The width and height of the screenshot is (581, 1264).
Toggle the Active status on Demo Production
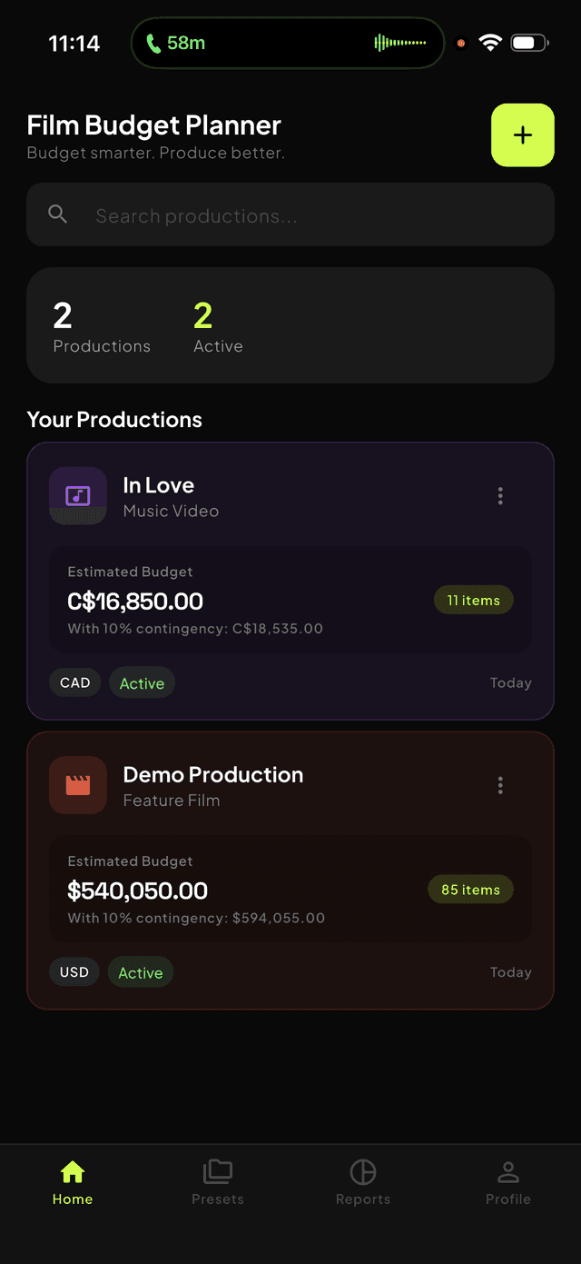point(141,971)
